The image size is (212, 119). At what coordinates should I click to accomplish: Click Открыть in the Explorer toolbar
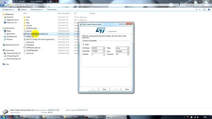[x=22, y=10]
